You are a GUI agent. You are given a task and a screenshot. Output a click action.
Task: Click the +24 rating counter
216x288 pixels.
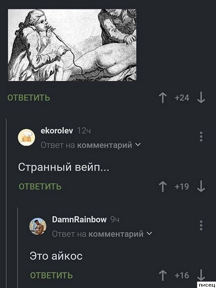click(x=182, y=98)
